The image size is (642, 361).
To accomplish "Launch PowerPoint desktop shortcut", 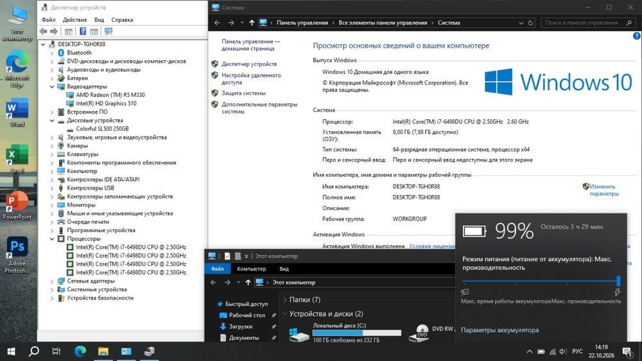I will [x=17, y=205].
